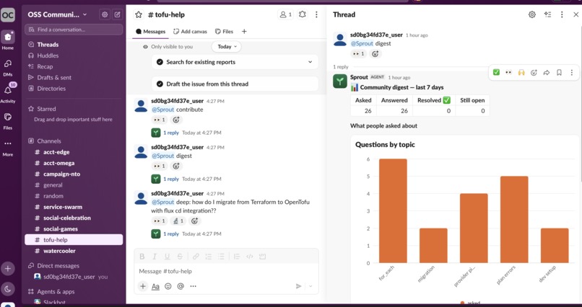Click the OC workspace avatar
This screenshot has height=307, width=582.
[x=8, y=15]
